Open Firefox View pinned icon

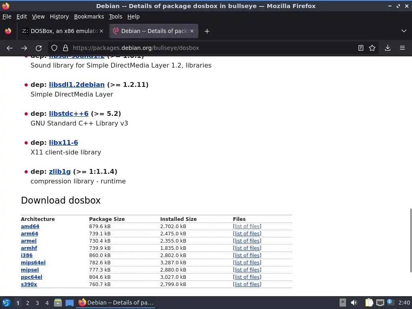click(x=8, y=31)
